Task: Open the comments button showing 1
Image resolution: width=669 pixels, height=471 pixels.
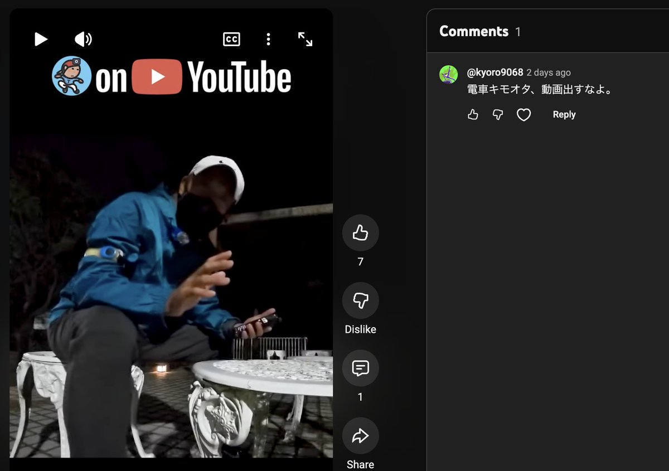Action: coord(360,368)
